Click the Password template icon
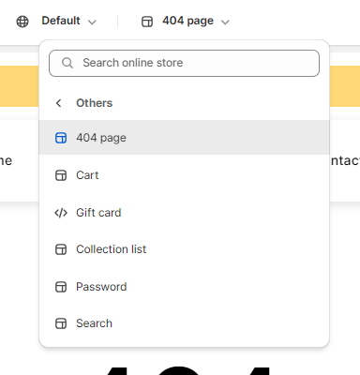Image resolution: width=360 pixels, height=375 pixels. tap(61, 287)
